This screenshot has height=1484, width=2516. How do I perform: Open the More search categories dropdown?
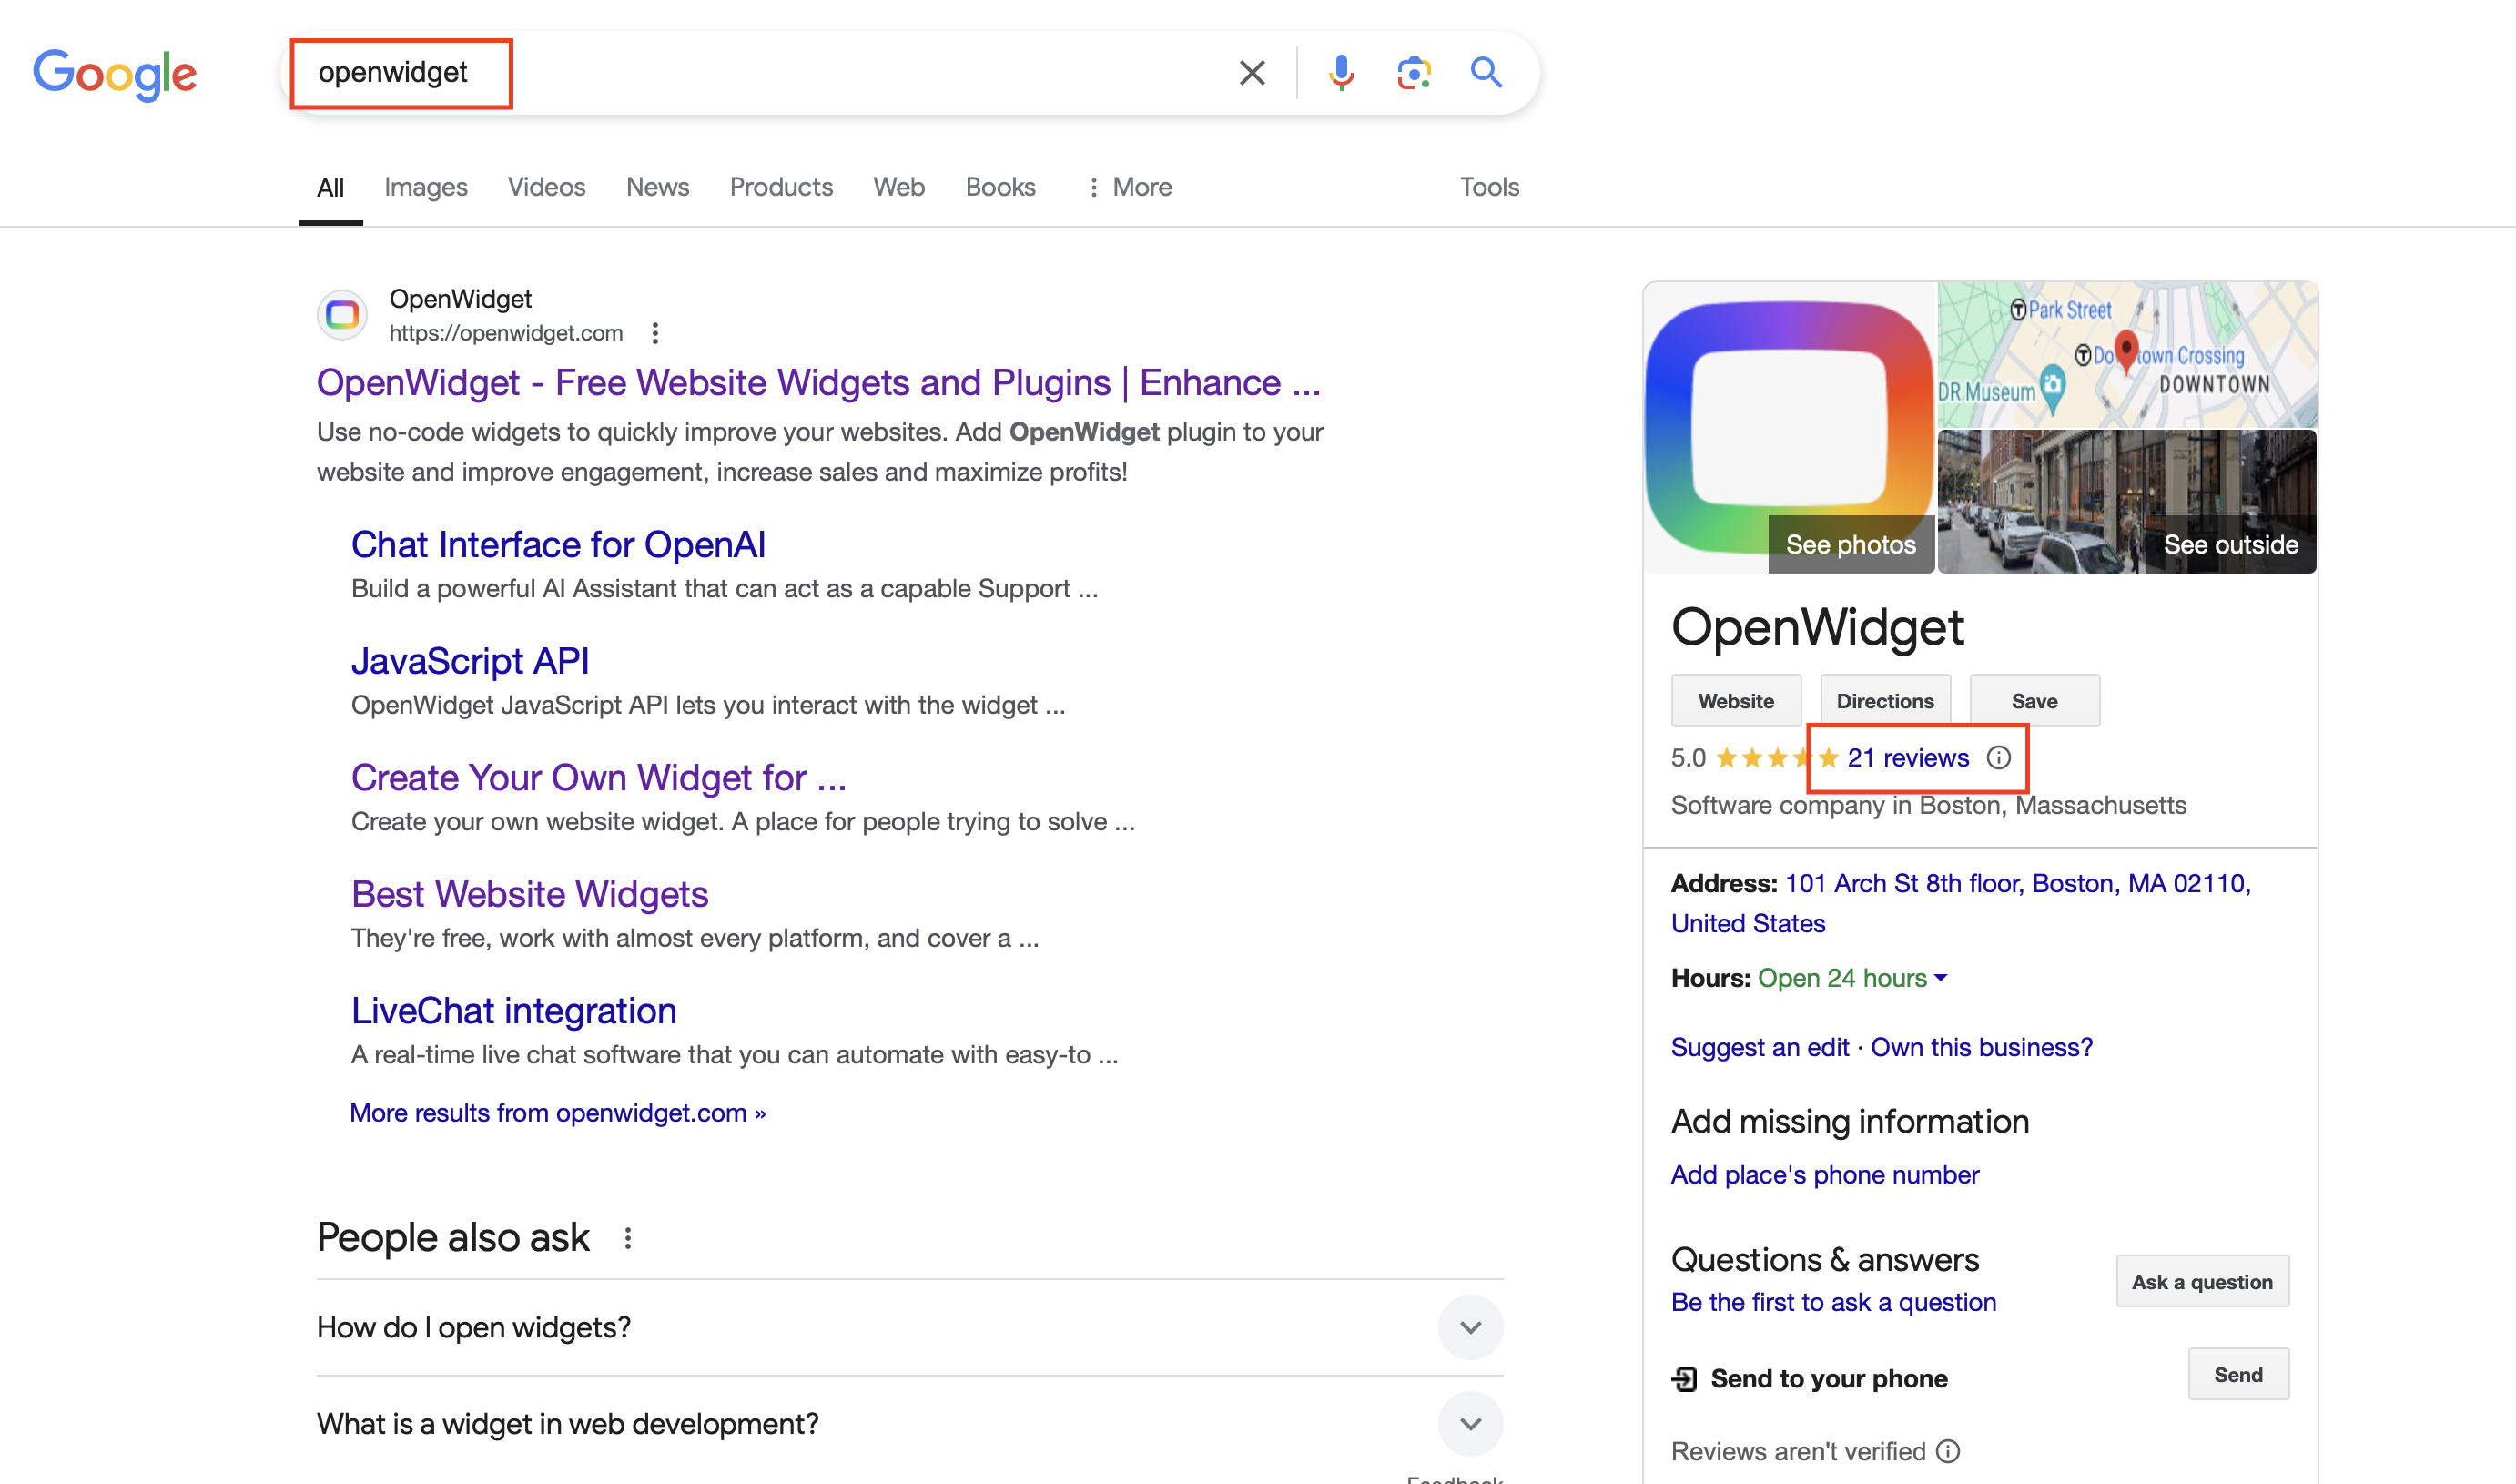click(1129, 187)
